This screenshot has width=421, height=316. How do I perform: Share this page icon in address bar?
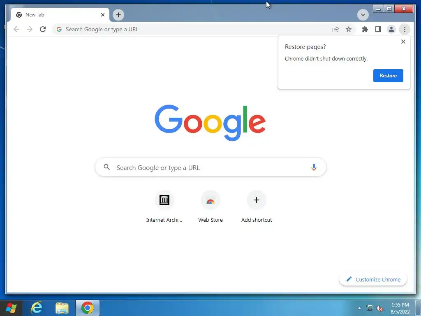click(x=335, y=29)
